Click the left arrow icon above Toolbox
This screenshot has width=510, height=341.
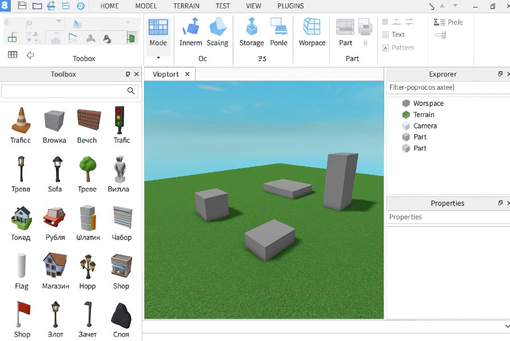coord(30,55)
